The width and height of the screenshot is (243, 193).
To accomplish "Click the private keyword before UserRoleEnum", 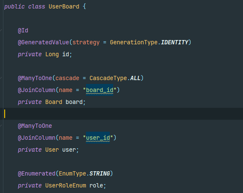I will (x=30, y=185).
